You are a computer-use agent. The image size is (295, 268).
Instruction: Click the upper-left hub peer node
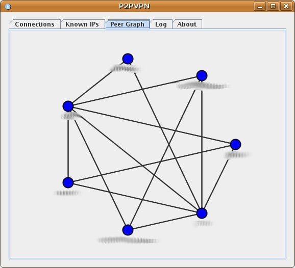coord(68,106)
